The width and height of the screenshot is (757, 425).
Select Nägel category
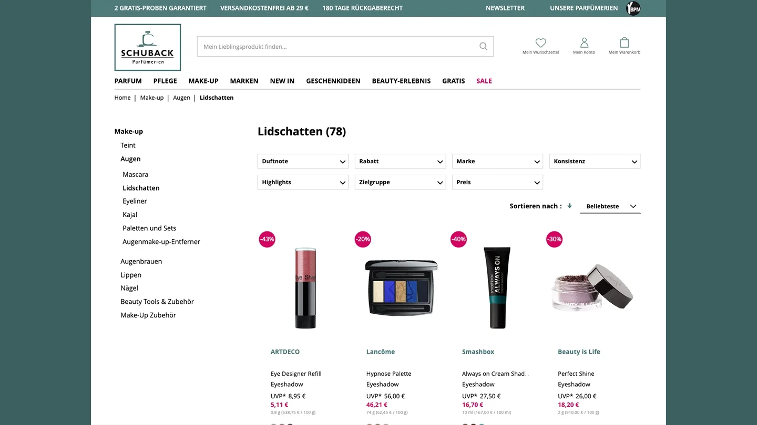pos(129,288)
